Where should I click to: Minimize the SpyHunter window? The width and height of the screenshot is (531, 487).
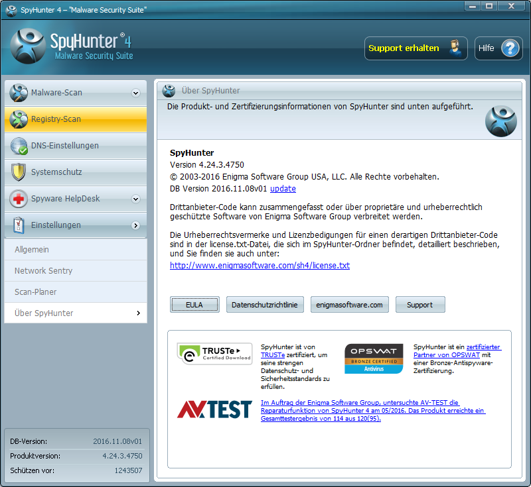pos(473,6)
